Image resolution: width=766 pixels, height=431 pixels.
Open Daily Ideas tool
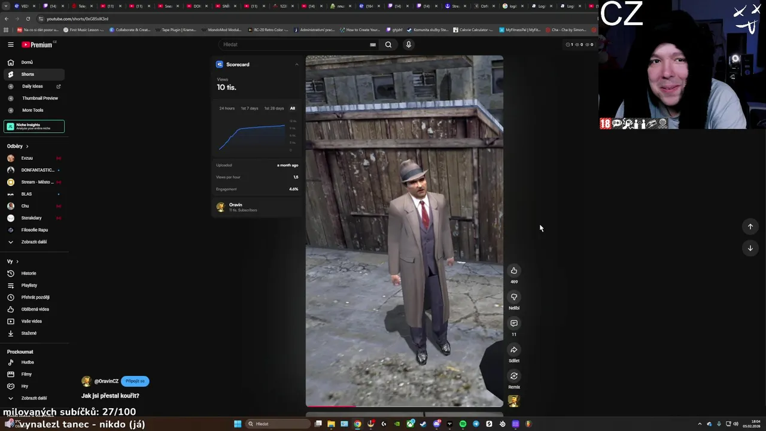[x=34, y=86]
